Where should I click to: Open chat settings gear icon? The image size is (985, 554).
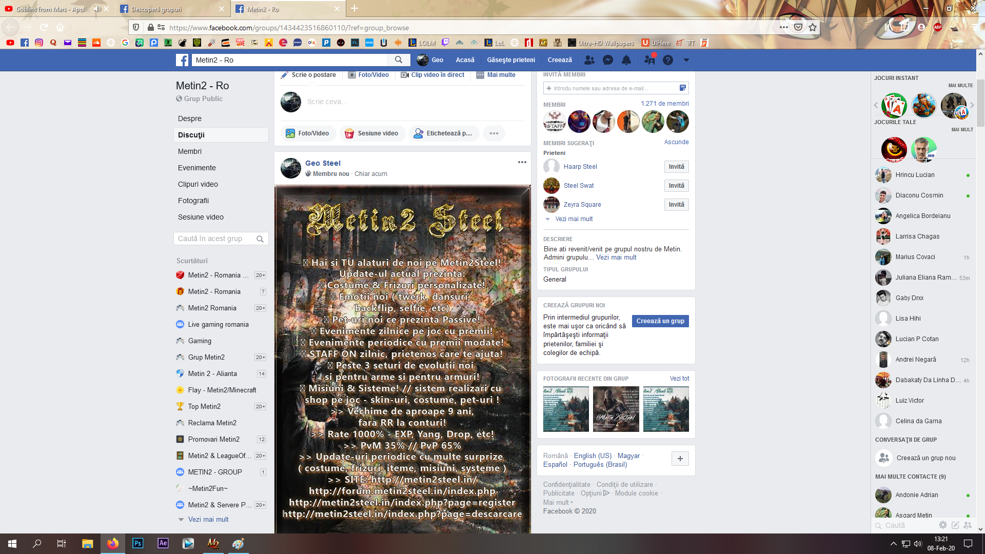pyautogui.click(x=943, y=525)
